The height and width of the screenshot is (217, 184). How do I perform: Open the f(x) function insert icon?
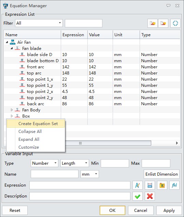pos(174,185)
